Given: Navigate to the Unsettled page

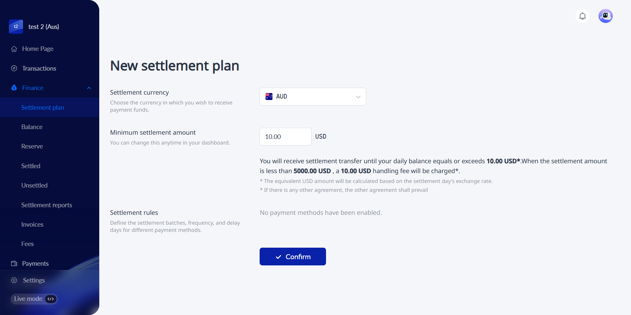Looking at the screenshot, I should (35, 185).
